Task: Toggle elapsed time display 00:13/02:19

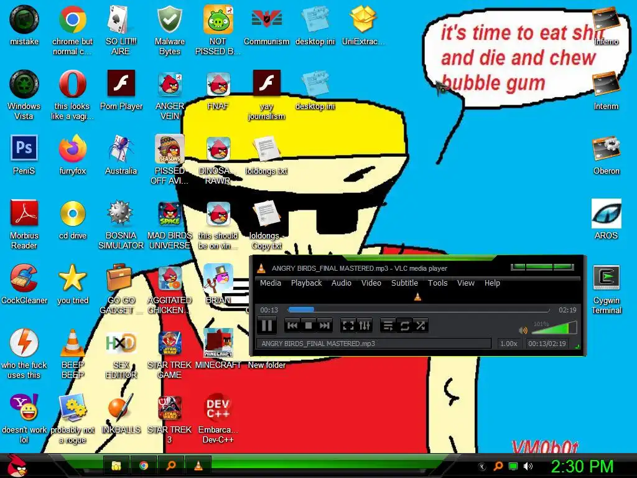Action: (547, 344)
